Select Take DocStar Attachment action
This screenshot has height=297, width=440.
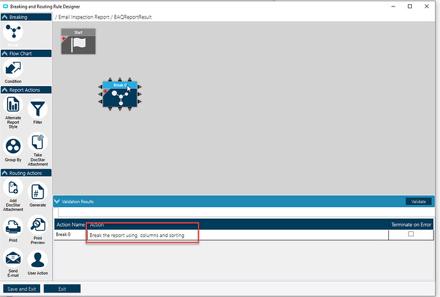pos(38,142)
